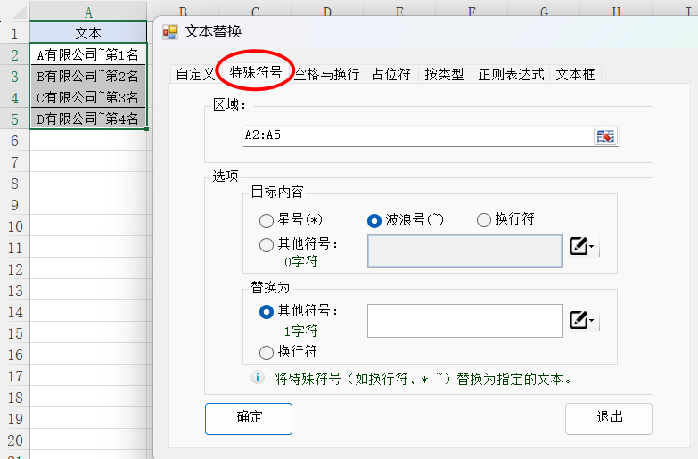Select 换行符 under 替换为
The width and height of the screenshot is (698, 459).
pyautogui.click(x=267, y=352)
